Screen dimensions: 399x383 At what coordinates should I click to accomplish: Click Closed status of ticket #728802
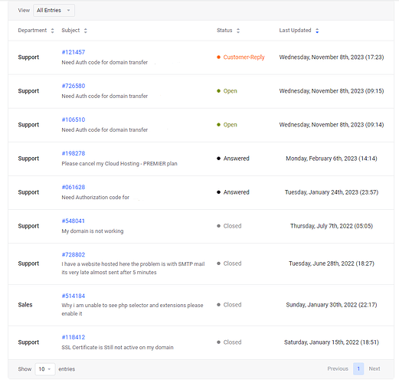[232, 264]
